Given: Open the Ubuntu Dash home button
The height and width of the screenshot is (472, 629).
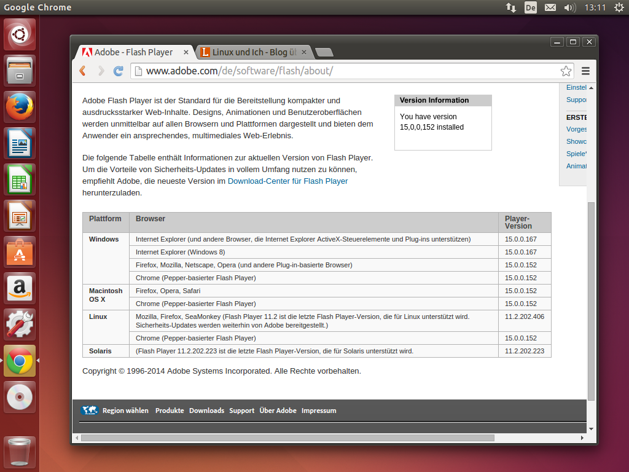Looking at the screenshot, I should click(x=20, y=34).
